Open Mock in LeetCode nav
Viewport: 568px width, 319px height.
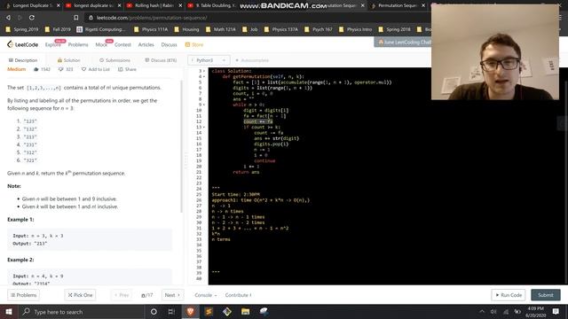pos(101,44)
